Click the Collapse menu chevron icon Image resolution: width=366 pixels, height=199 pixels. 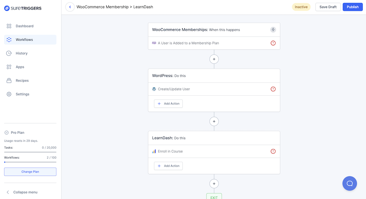8,192
